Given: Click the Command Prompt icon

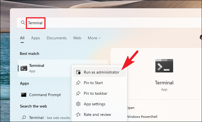Looking at the screenshot, I should pos(24,95).
